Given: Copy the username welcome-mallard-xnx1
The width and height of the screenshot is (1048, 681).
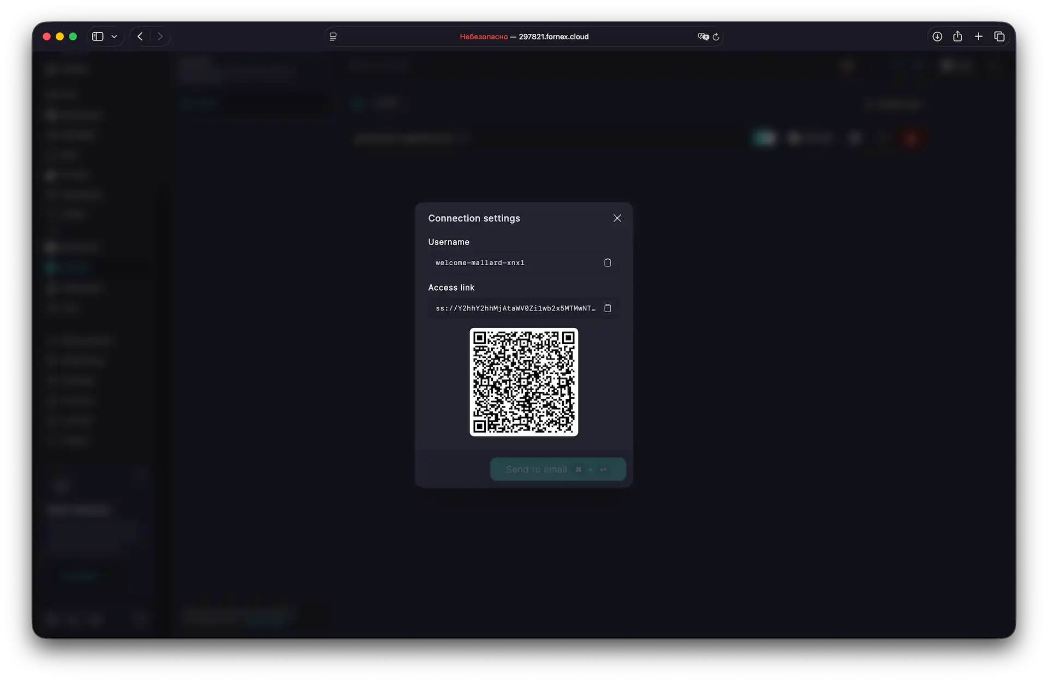Looking at the screenshot, I should 608,262.
